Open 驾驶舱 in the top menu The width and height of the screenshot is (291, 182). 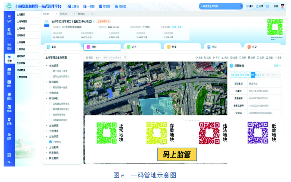105,6
